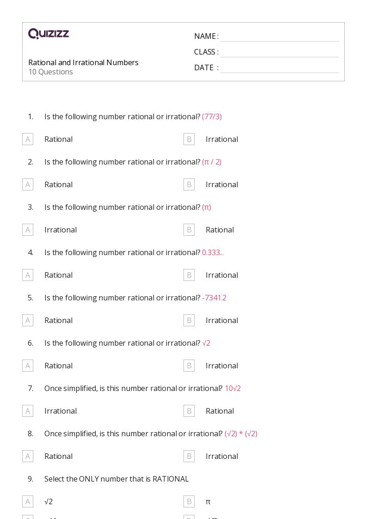
Task: Choose A Irrational for question 3
Action: pyautogui.click(x=28, y=230)
